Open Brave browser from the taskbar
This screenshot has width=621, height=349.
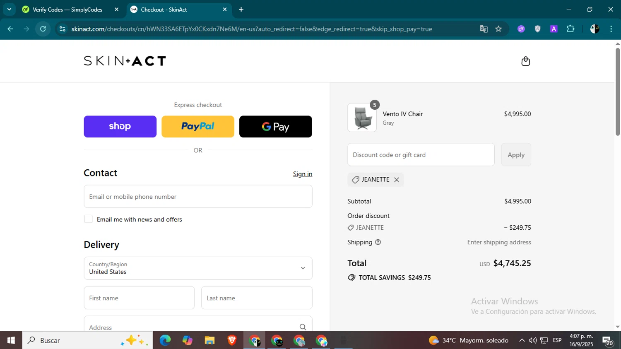[232, 340]
